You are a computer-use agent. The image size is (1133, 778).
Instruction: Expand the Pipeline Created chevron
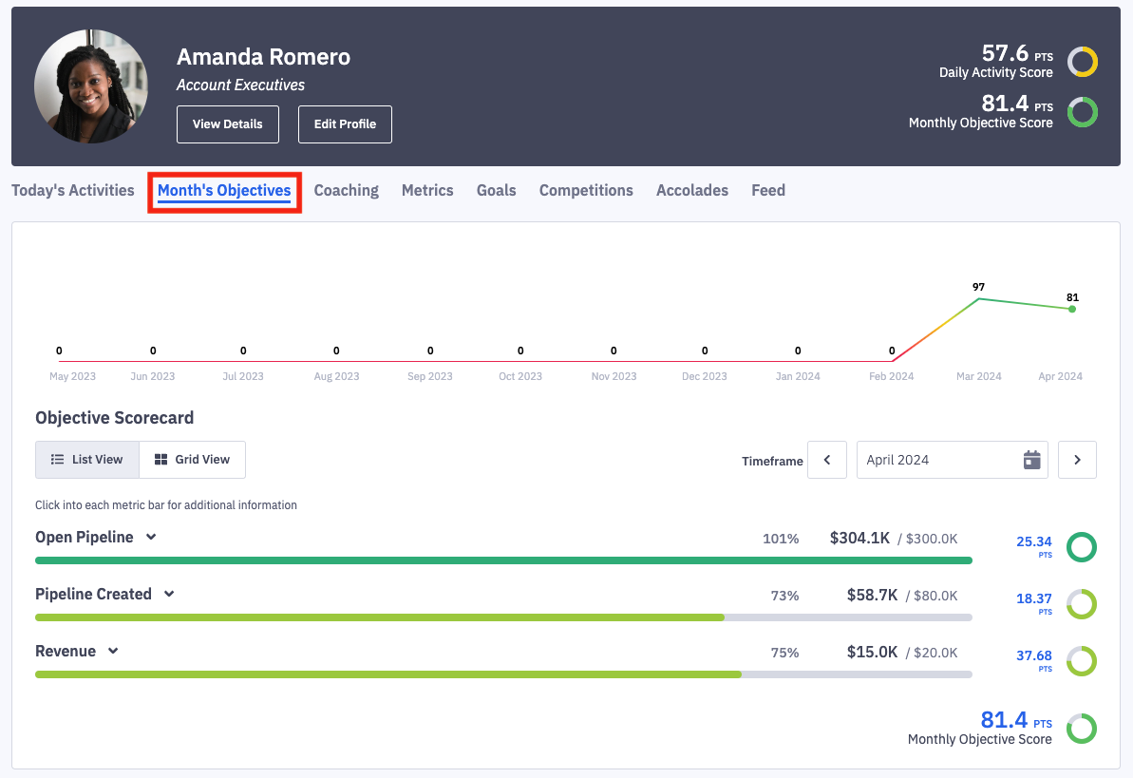169,595
